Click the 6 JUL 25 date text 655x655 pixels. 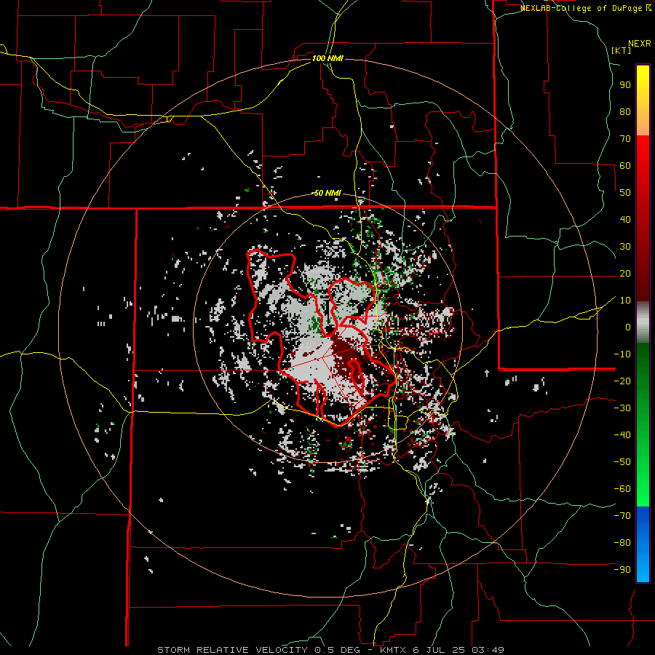[x=441, y=650]
